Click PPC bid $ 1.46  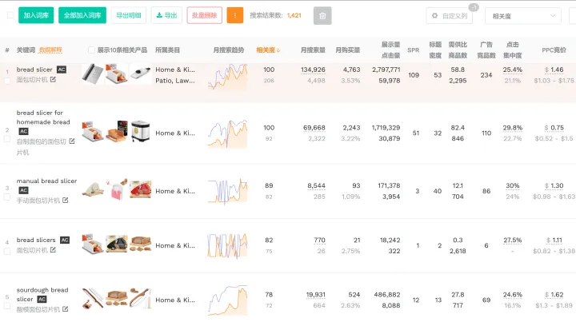554,70
